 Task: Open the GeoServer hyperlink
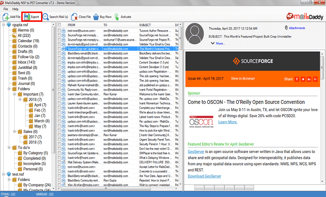[196, 152]
